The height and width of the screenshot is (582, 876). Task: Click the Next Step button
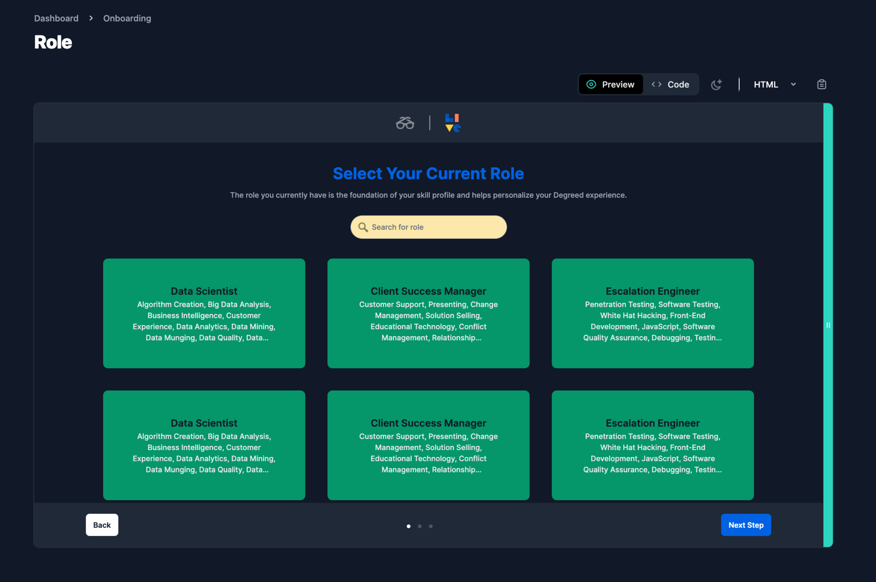point(745,525)
